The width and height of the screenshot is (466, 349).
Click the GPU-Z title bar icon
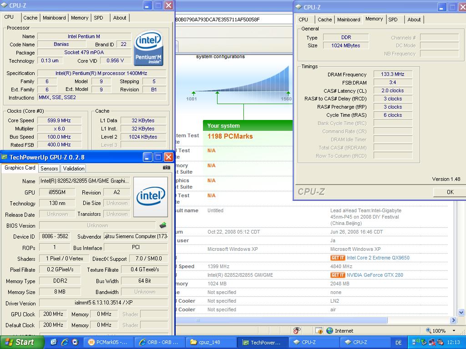[x=5, y=157]
